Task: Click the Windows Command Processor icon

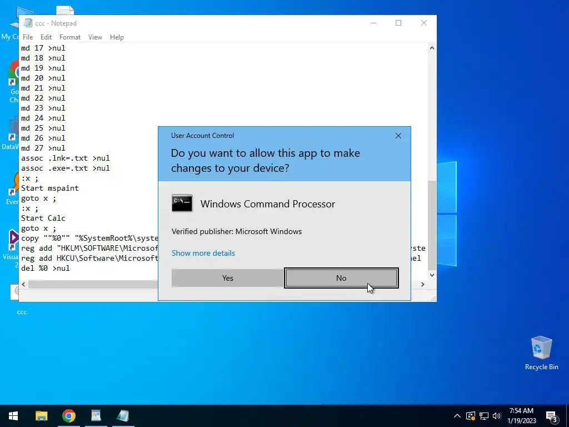Action: click(182, 203)
